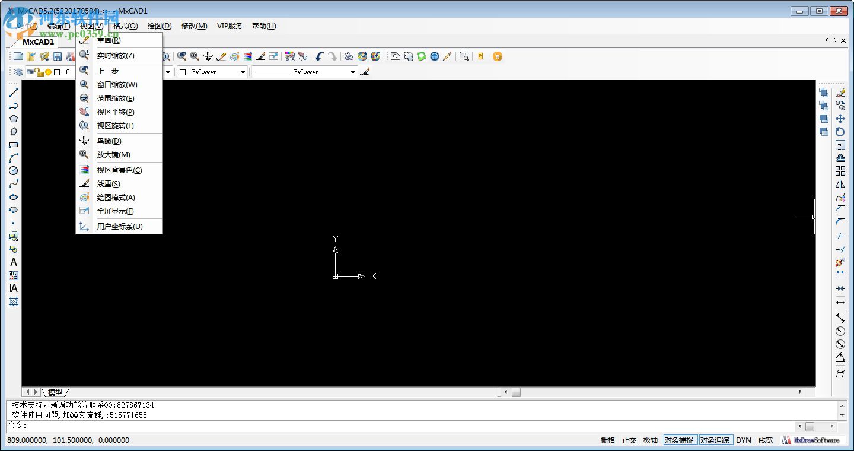854x451 pixels.
Task: Select the Ellipse drawing tool
Action: click(13, 197)
